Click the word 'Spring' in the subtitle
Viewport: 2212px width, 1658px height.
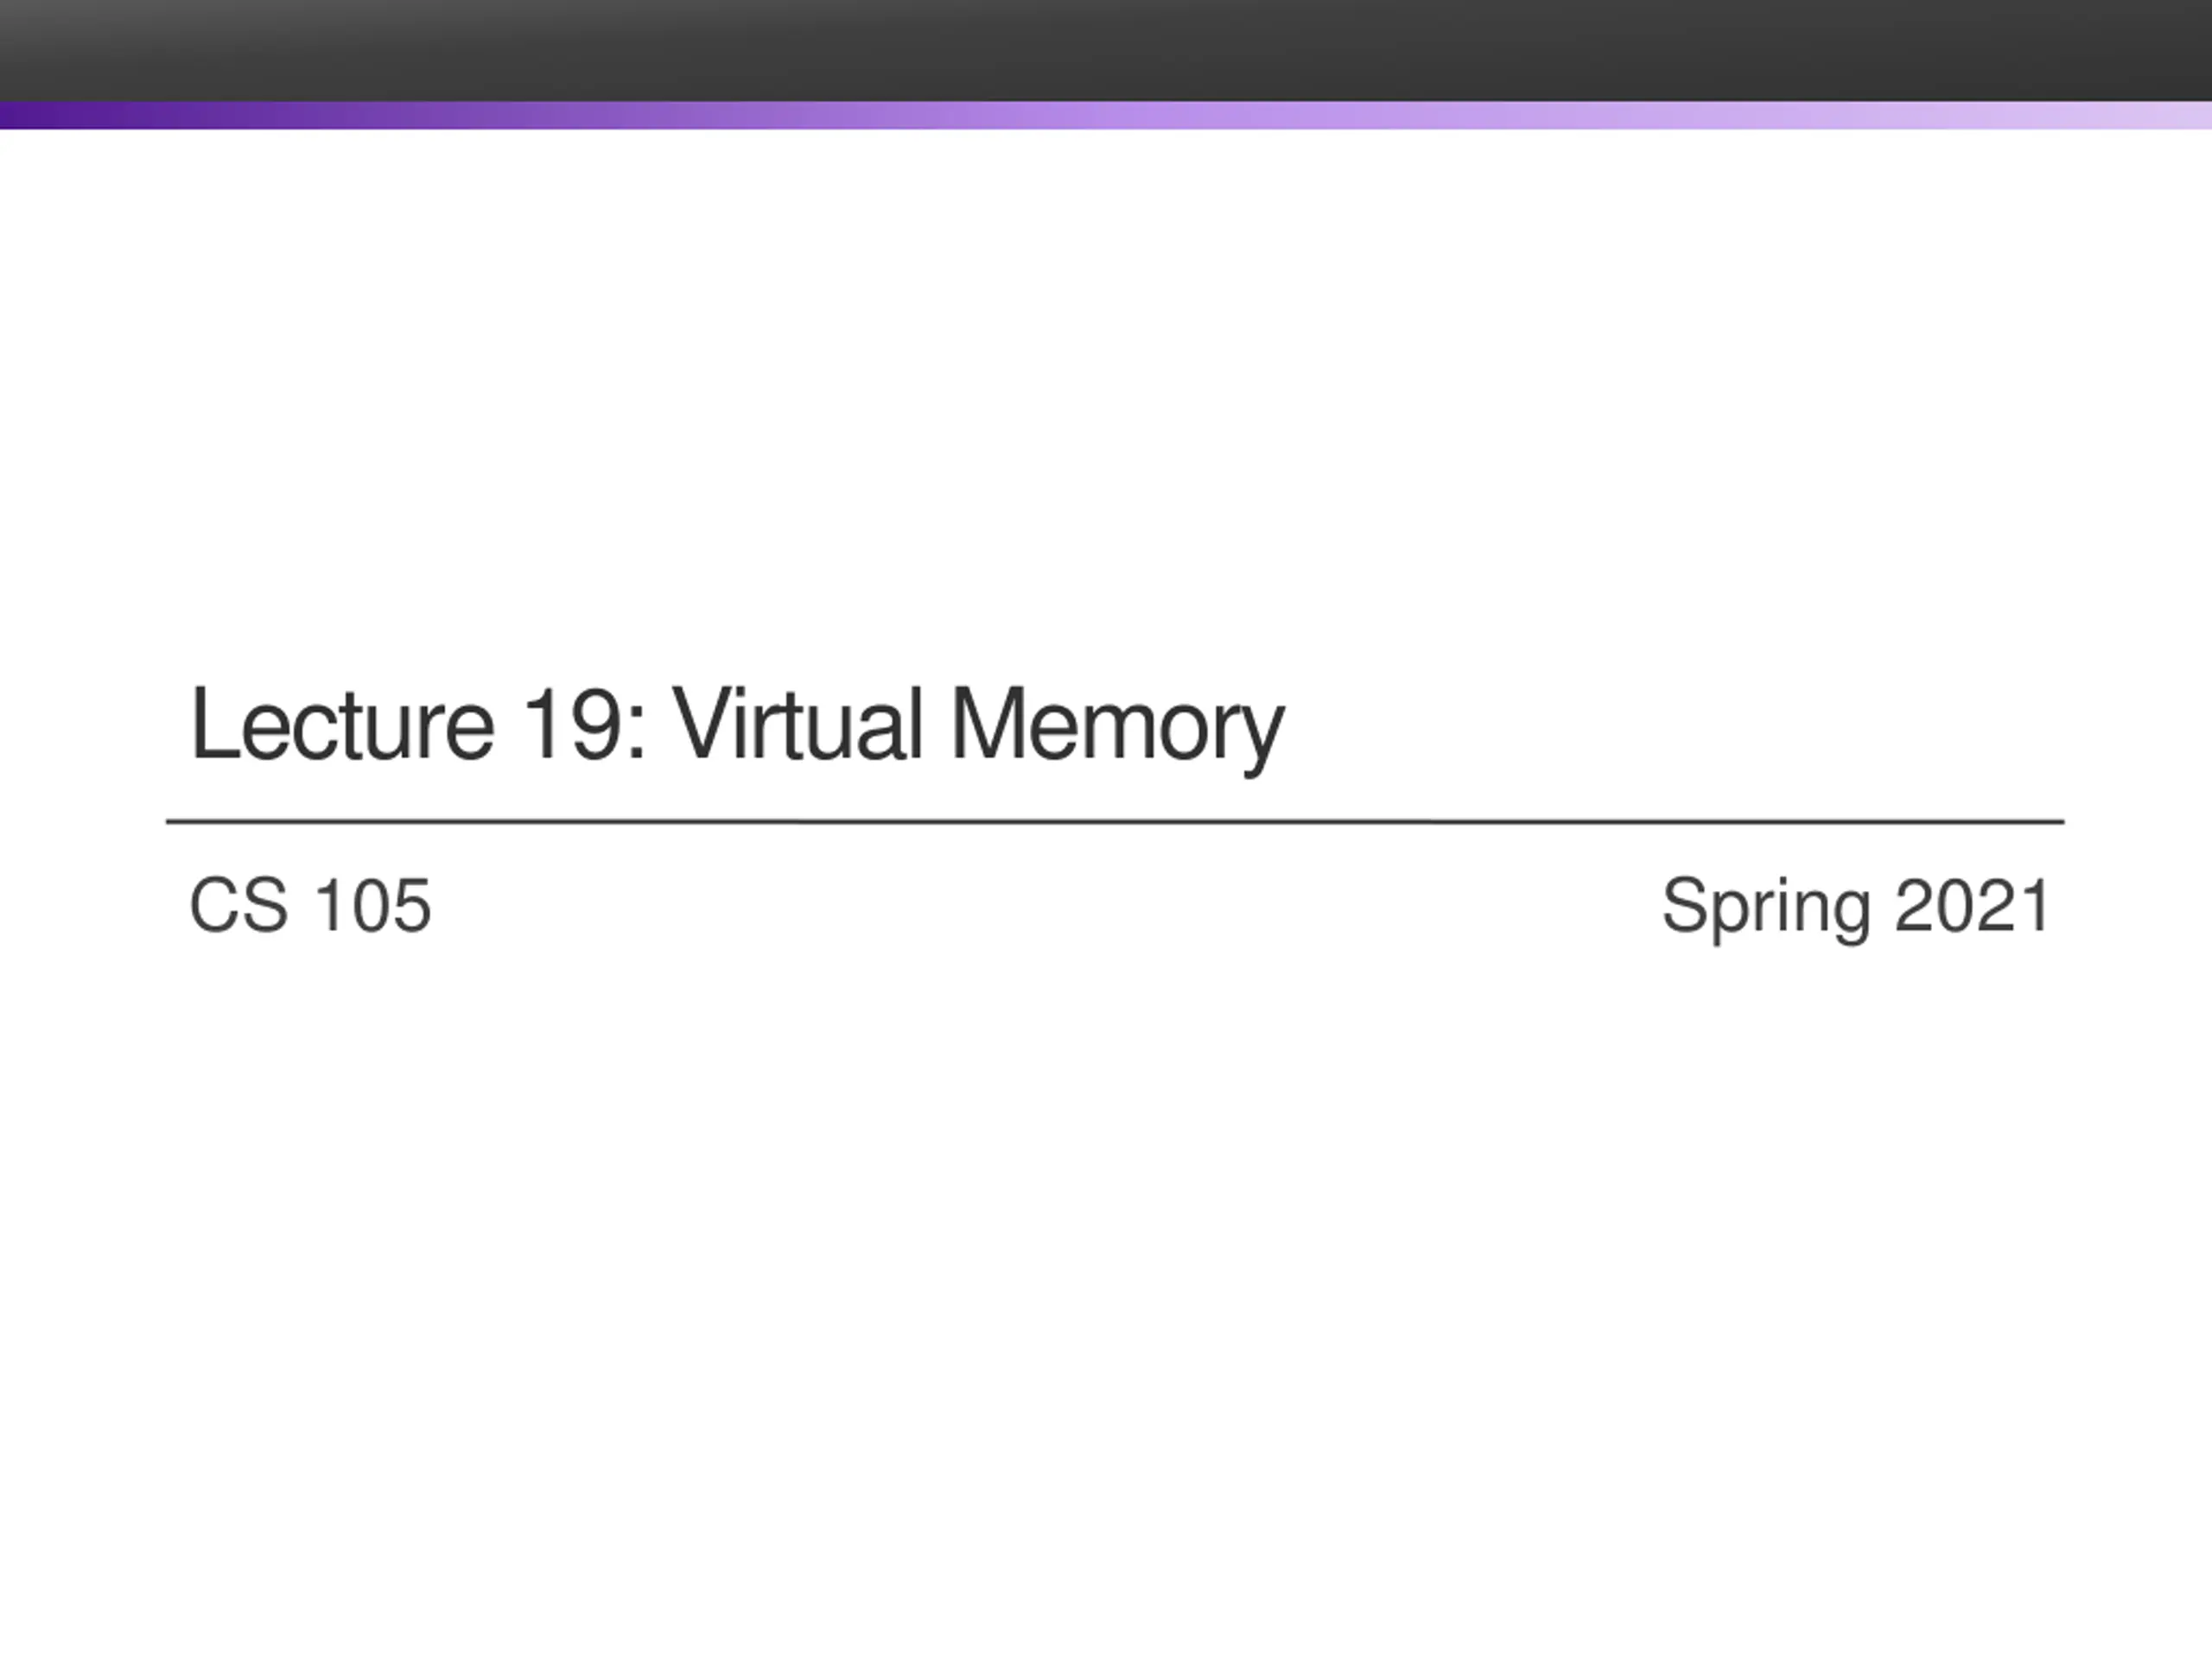point(1765,908)
